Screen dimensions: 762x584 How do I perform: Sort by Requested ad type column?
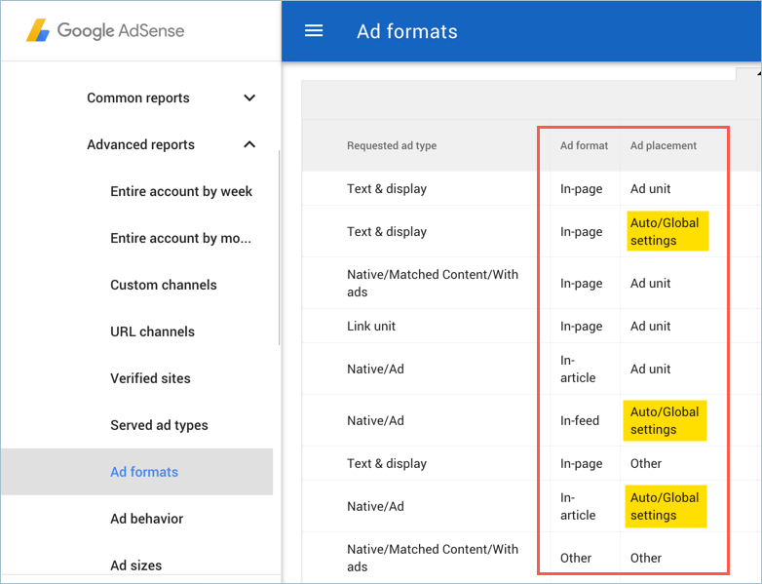pos(392,145)
